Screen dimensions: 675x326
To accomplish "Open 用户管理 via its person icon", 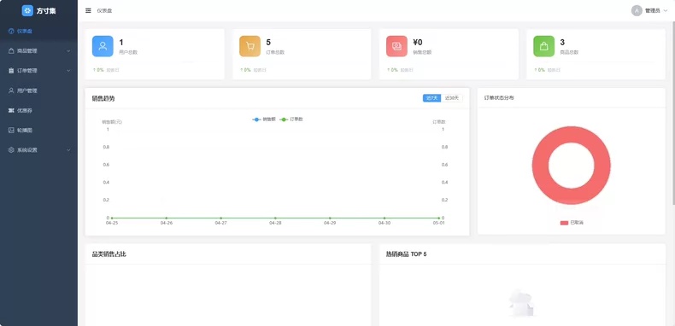I will click(11, 90).
